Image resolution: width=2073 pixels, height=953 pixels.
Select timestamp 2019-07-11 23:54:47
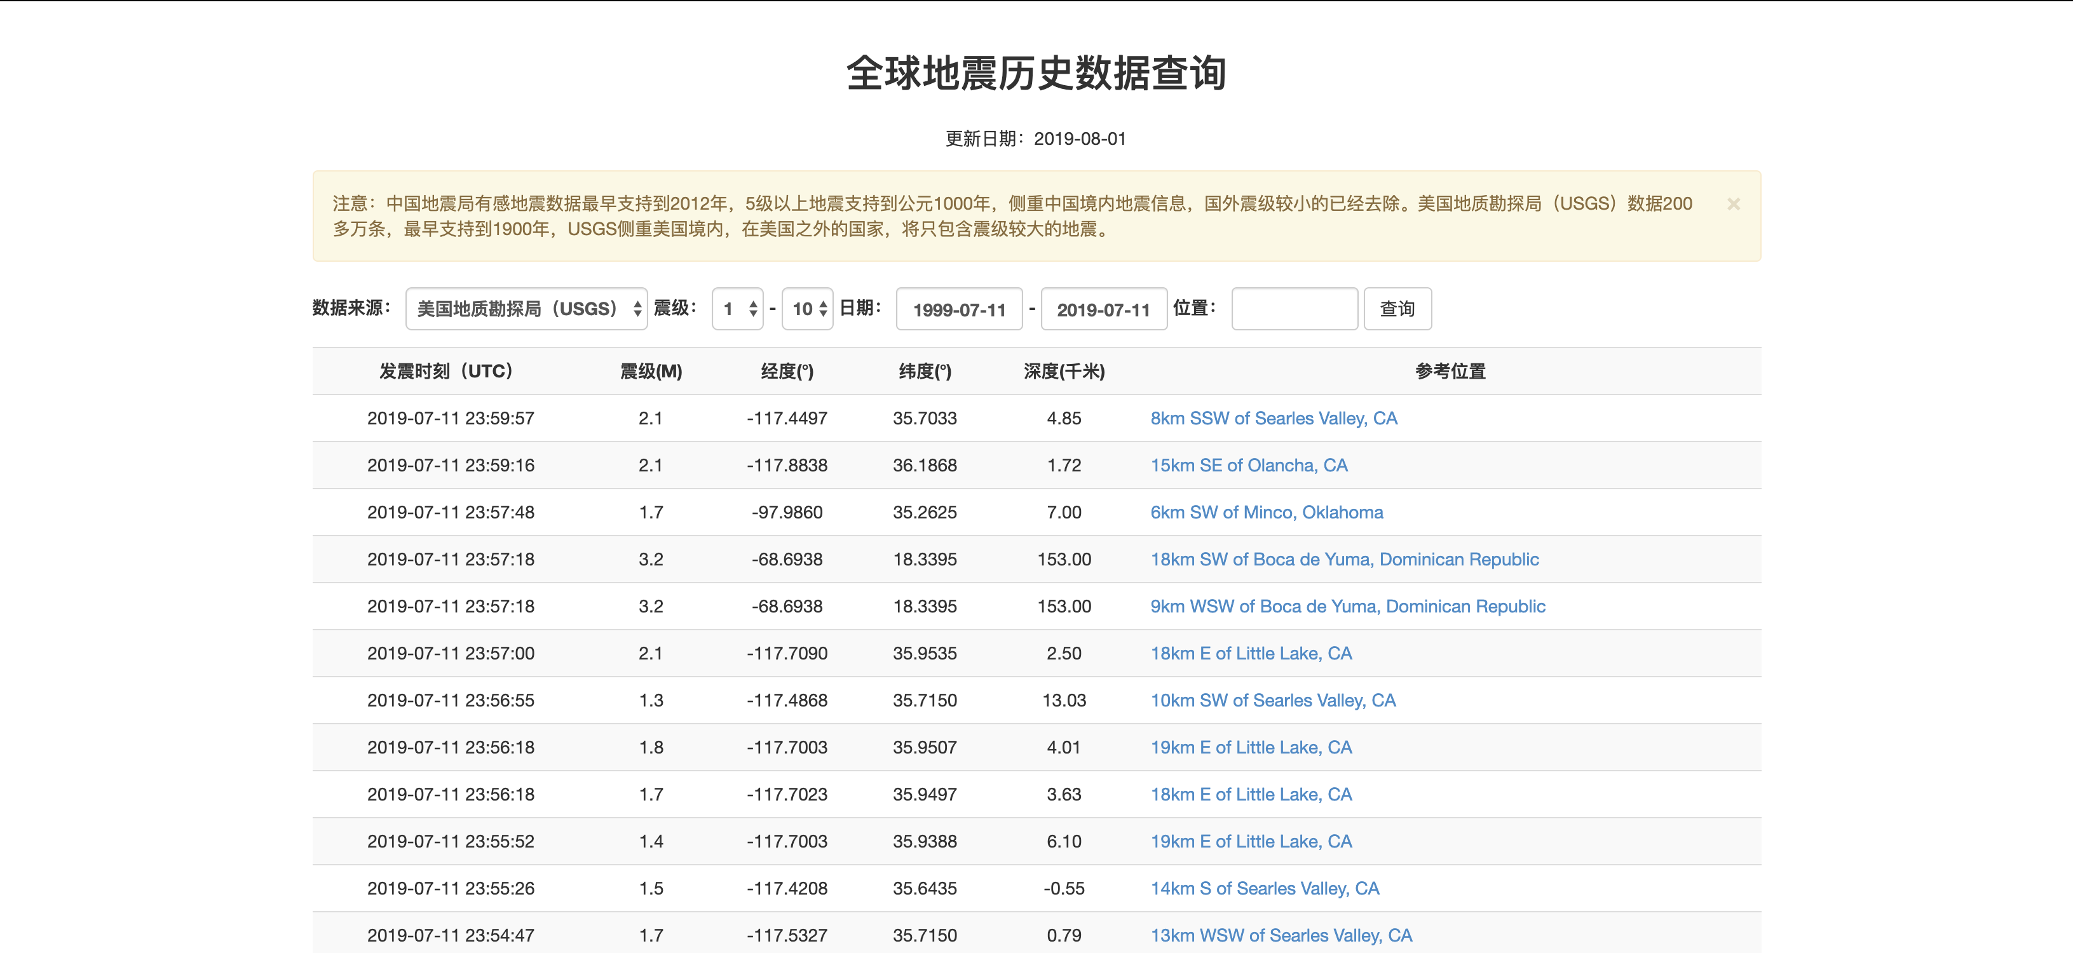(x=451, y=935)
